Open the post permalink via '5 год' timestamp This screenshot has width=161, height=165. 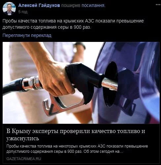(23, 12)
